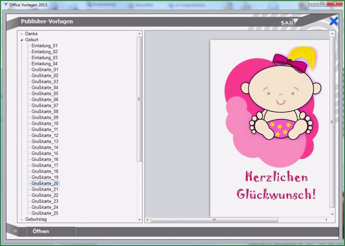Click the 20 counter badge beside Öffnen
Screen dimensions: 345x246
(15, 231)
